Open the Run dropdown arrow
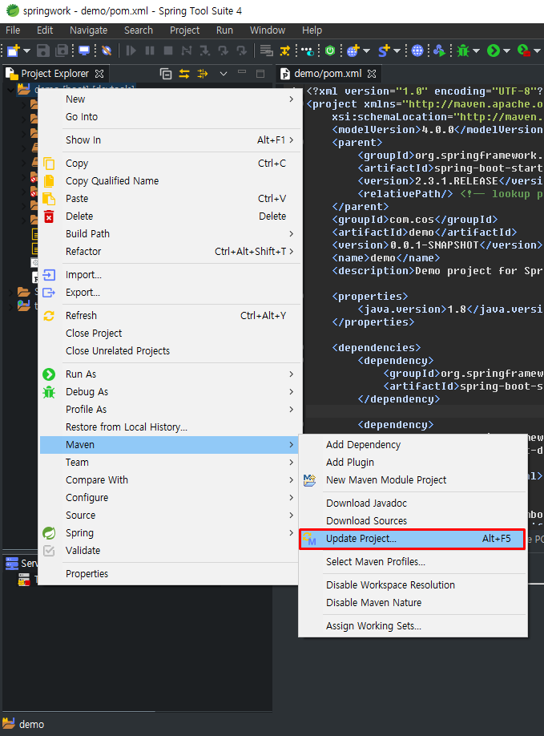This screenshot has height=736, width=544. point(506,51)
